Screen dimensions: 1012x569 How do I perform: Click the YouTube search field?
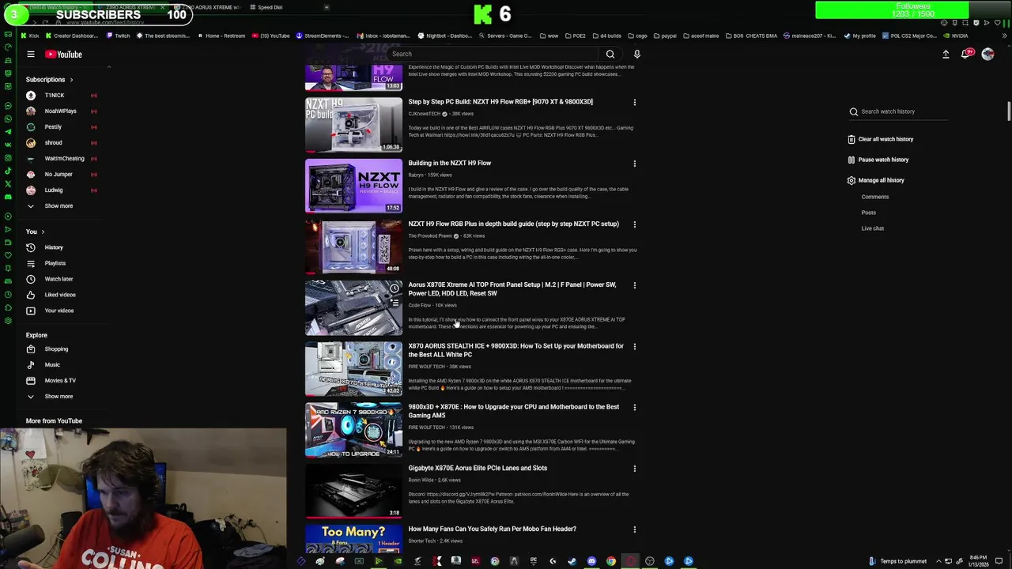pyautogui.click(x=494, y=55)
